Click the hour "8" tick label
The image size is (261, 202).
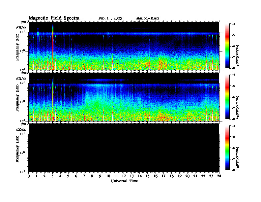pos(92,176)
